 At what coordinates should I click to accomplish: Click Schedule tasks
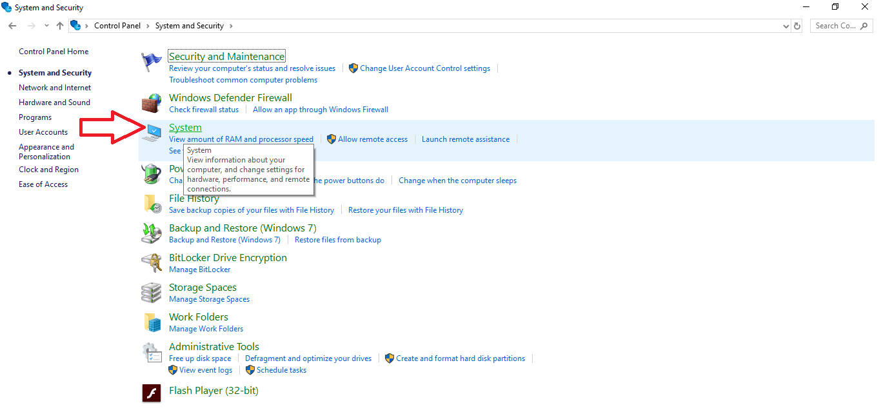[x=281, y=370]
